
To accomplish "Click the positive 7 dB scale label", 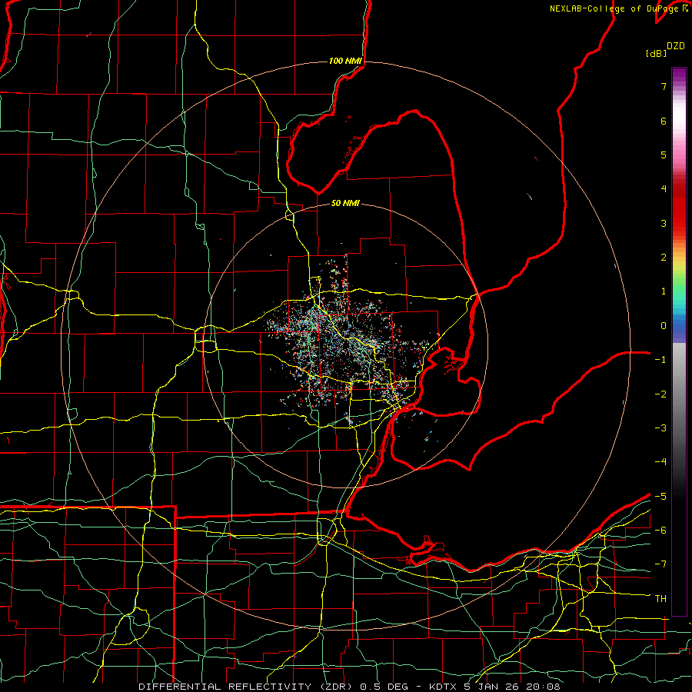I will pos(664,86).
